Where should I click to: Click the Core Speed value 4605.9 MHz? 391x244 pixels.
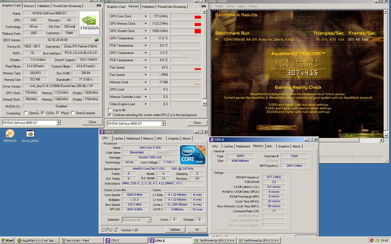click(x=135, y=195)
